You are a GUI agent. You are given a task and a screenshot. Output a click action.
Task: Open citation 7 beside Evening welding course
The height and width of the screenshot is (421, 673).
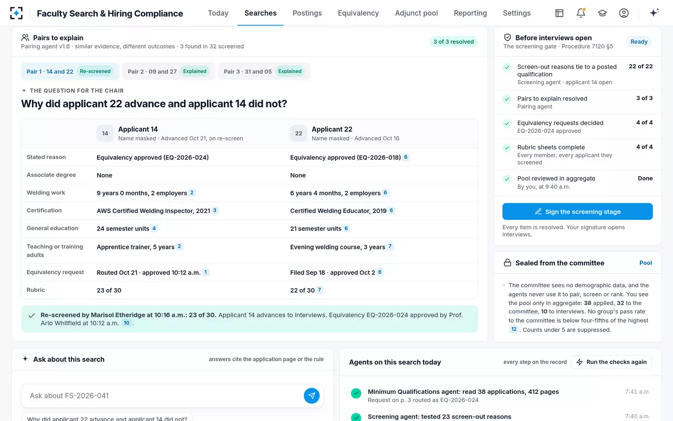tap(390, 246)
